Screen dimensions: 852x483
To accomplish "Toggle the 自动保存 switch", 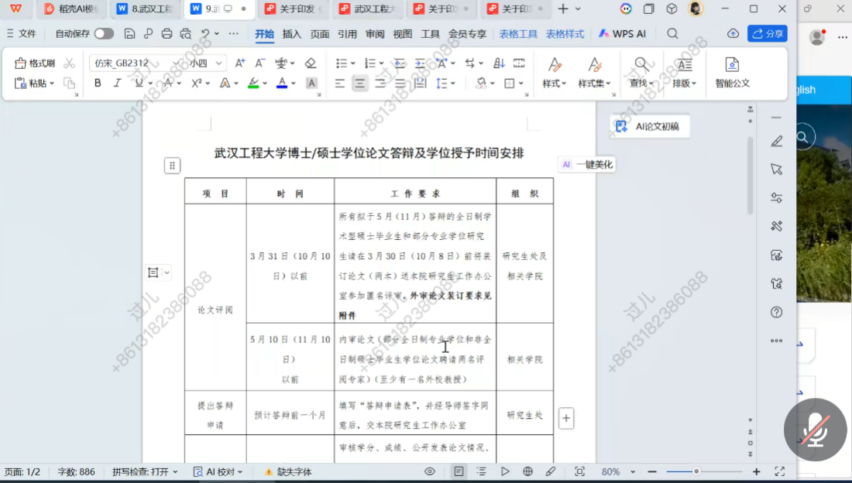I will (x=104, y=34).
